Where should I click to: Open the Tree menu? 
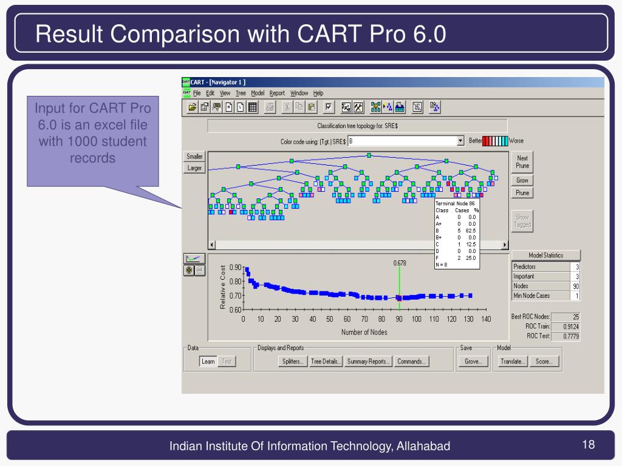pyautogui.click(x=241, y=93)
